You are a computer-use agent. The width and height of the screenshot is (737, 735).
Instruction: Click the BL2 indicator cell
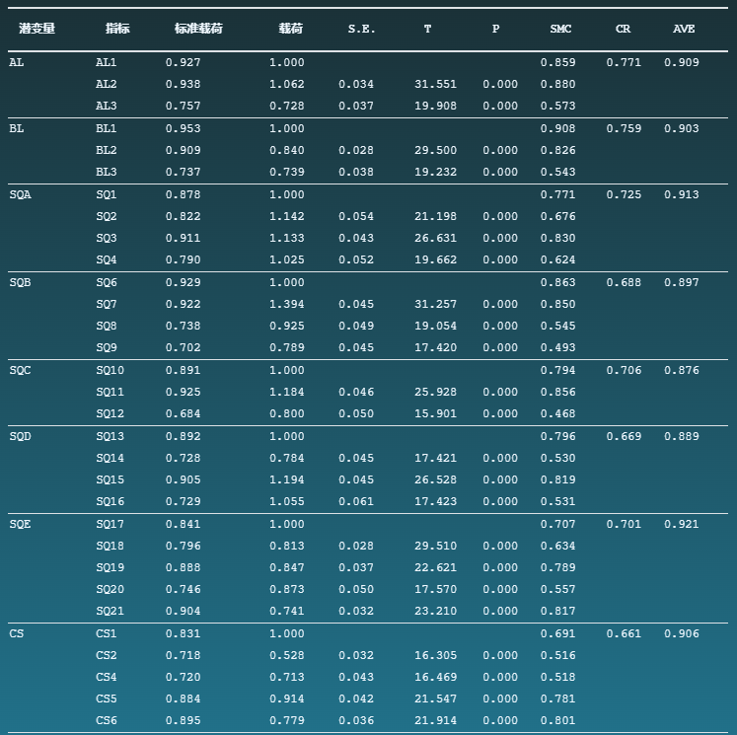tap(106, 150)
